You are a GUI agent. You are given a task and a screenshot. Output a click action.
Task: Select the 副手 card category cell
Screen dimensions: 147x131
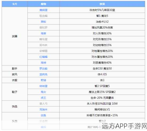[x=15, y=69]
